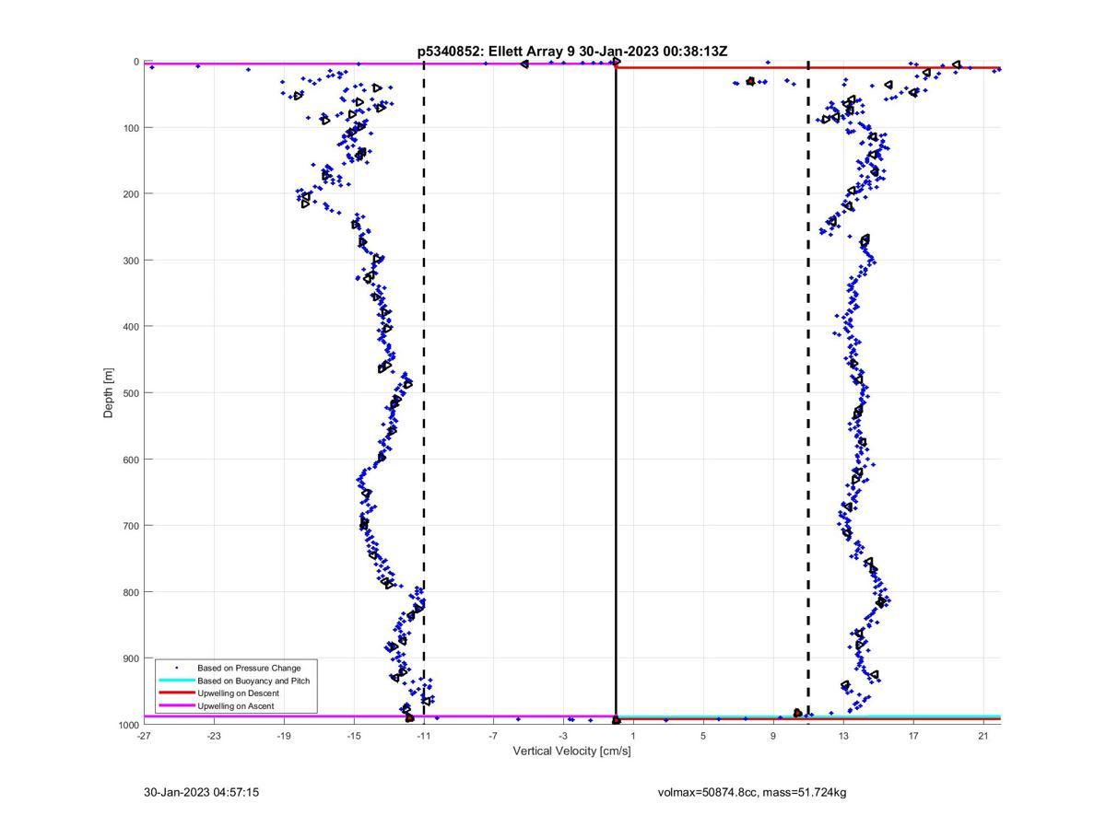Select the Vertical Velocity [cm/s] x-axis label
Viewport: 1106px width, 815px height.
click(x=572, y=751)
